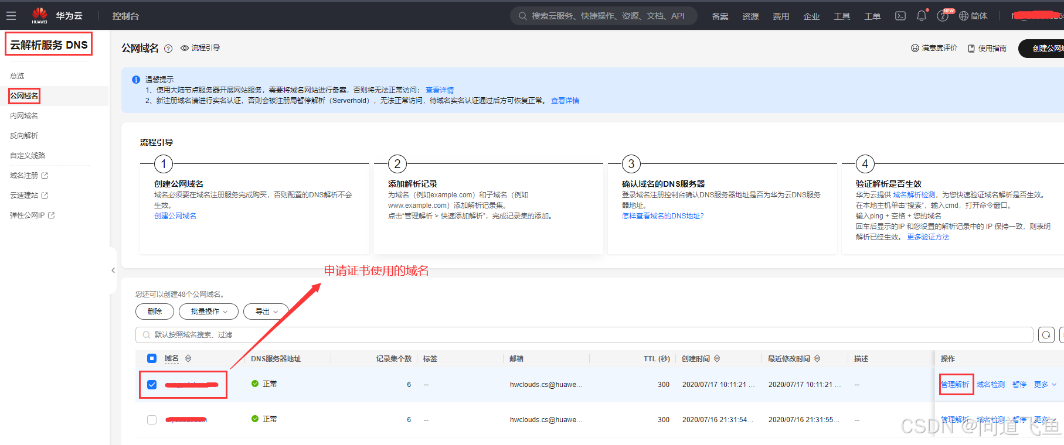Image resolution: width=1064 pixels, height=445 pixels.
Task: Open the help question mark icon
Action: point(943,16)
